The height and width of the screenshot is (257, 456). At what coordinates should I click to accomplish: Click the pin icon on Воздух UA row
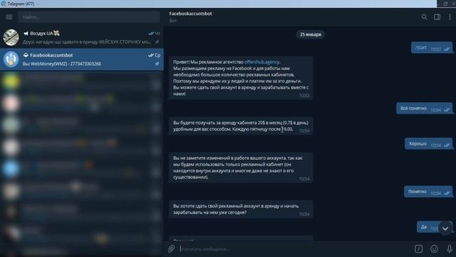[157, 42]
